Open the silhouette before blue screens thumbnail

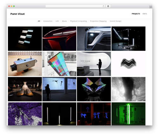click(59, 89)
